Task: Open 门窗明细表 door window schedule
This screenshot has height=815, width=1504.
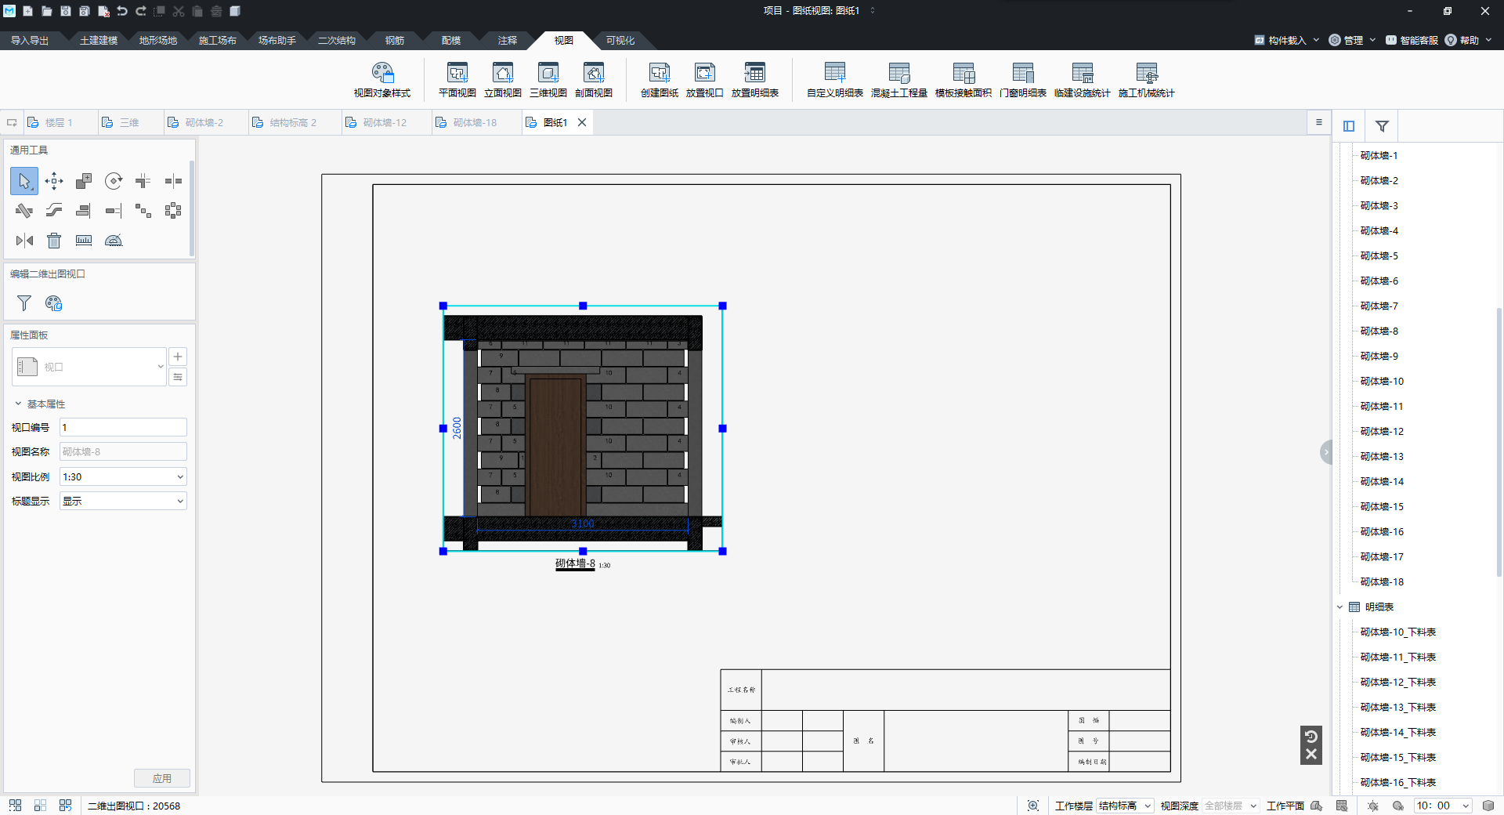Action: pos(1023,80)
